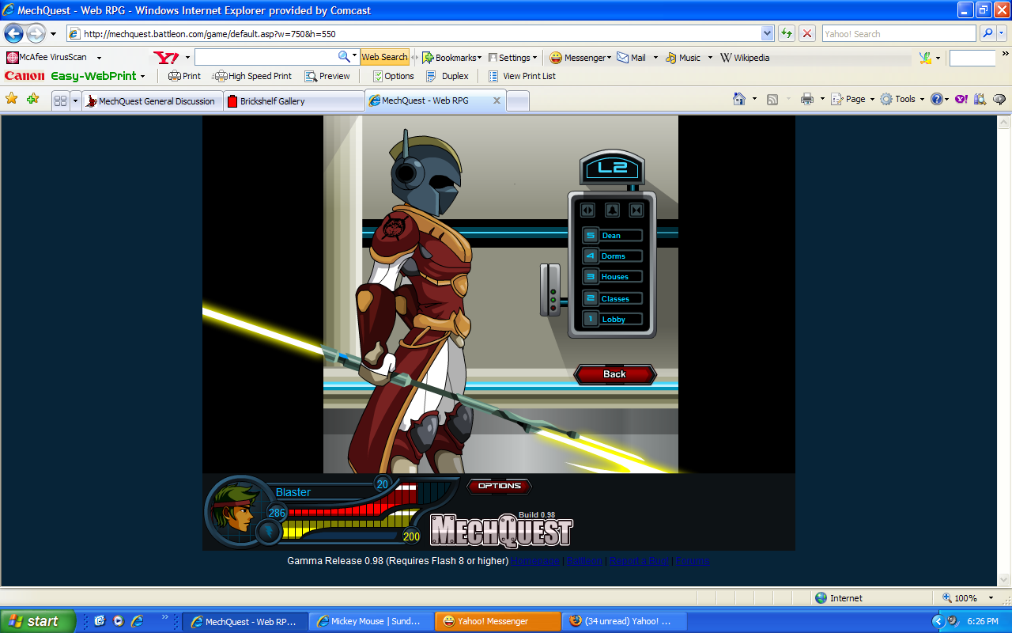Switch to the Brickshelf Gallery tab
Screen dimensions: 1012x633
point(293,101)
